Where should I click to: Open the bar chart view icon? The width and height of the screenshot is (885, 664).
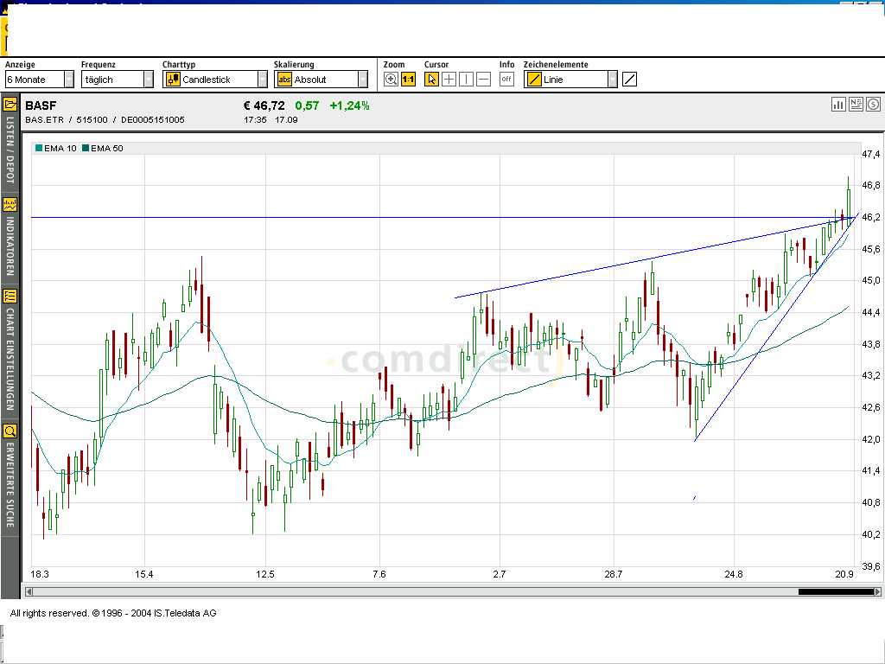click(838, 105)
